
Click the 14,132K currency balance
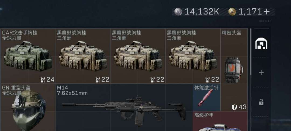click(x=202, y=12)
